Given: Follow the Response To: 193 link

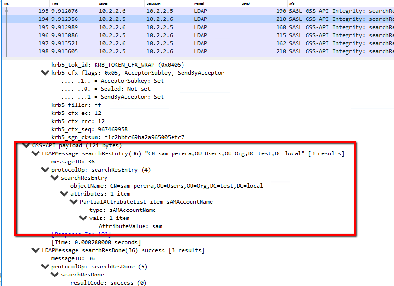Looking at the screenshot, I should (80, 234).
